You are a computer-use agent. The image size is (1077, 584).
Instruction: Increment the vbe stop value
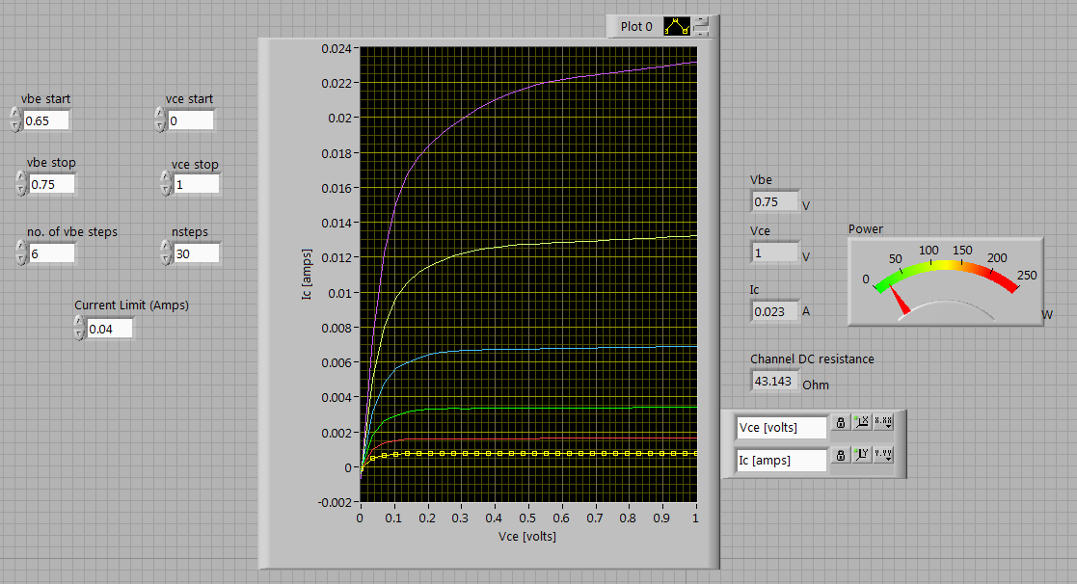[21, 177]
